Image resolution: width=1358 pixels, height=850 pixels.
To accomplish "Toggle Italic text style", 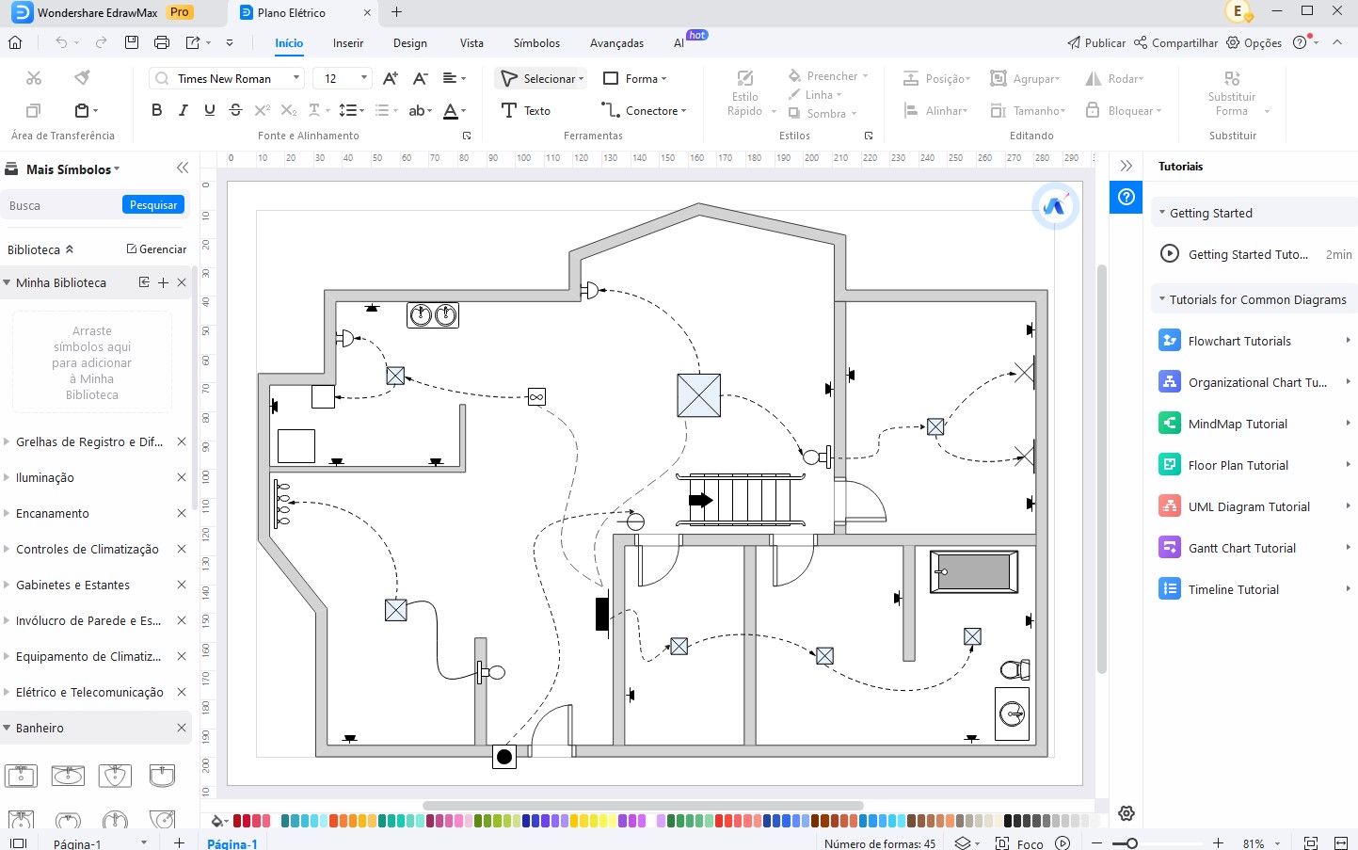I will (183, 110).
